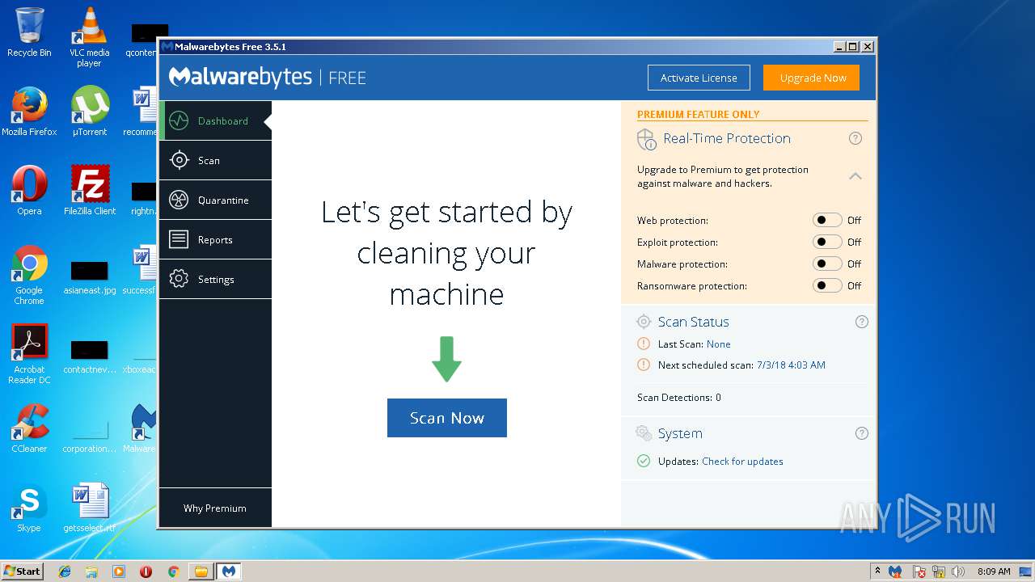Click the Scan Now button
Viewport: 1035px width, 582px height.
point(447,418)
